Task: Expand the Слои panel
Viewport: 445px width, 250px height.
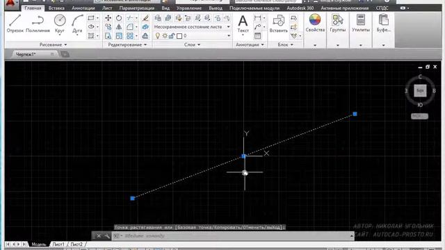Action: pos(192,44)
